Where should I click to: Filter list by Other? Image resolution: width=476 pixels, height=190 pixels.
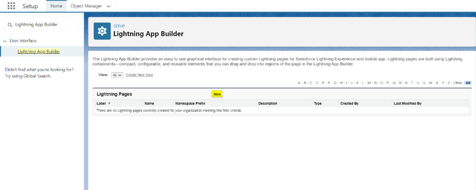coord(458,83)
